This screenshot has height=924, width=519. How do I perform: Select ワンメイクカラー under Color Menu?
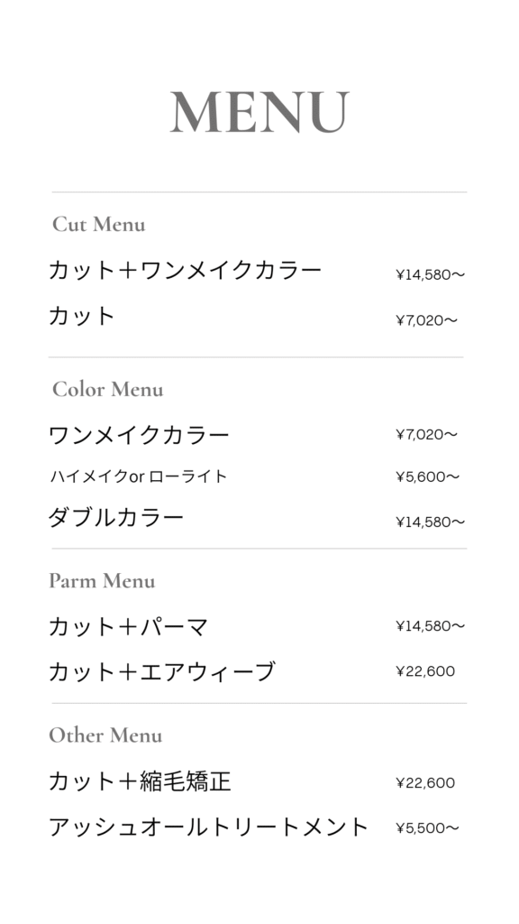[139, 435]
